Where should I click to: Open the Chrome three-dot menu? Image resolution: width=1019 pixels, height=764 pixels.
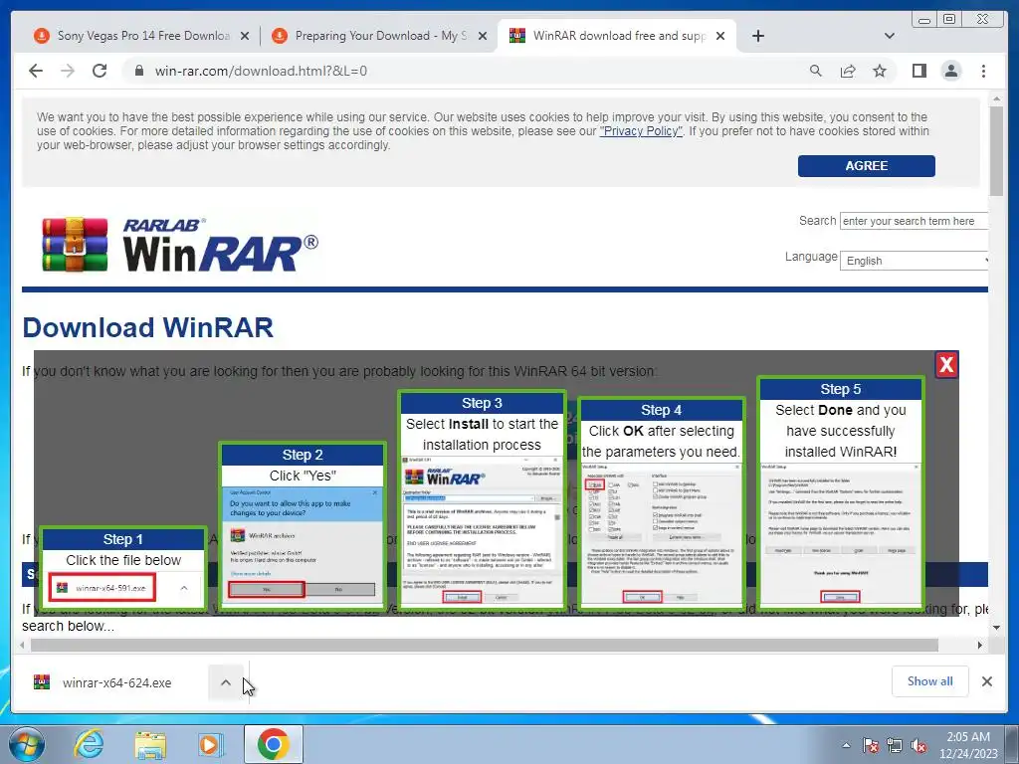983,71
